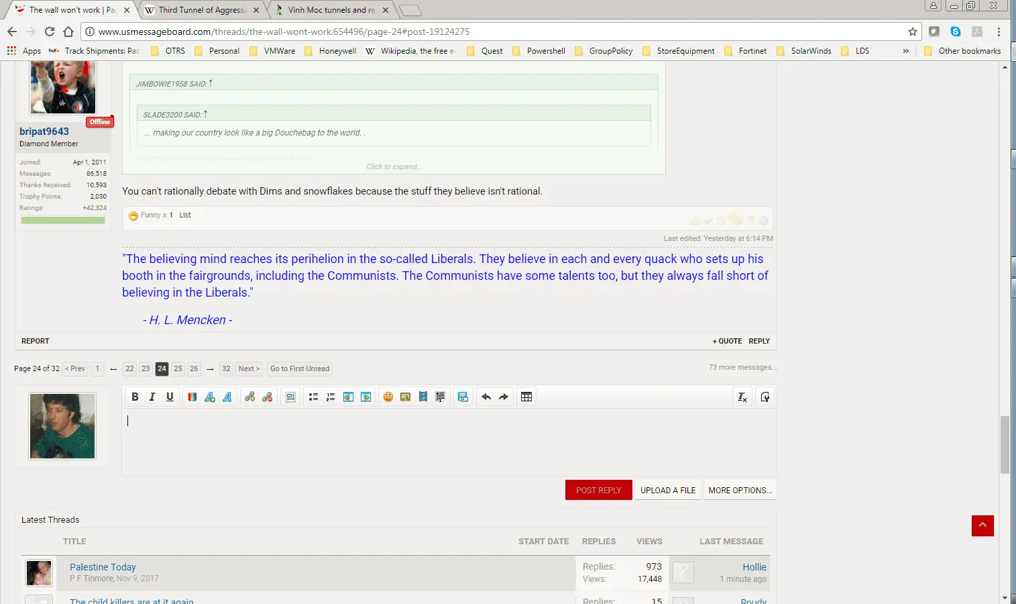Image resolution: width=1016 pixels, height=604 pixels.
Task: Go to page 25 in the pagination
Action: click(178, 368)
